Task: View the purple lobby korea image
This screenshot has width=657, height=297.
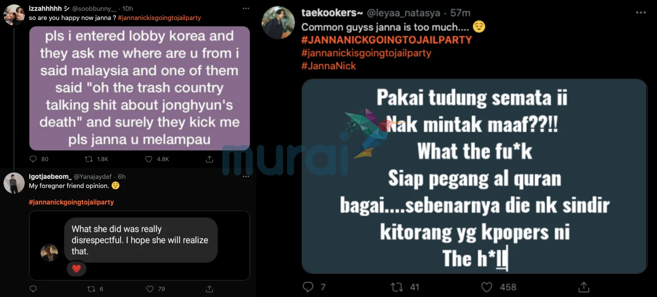Action: click(x=139, y=89)
